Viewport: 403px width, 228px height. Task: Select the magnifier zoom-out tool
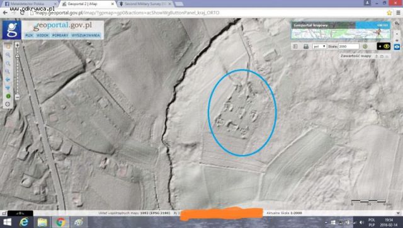pyautogui.click(x=8, y=63)
